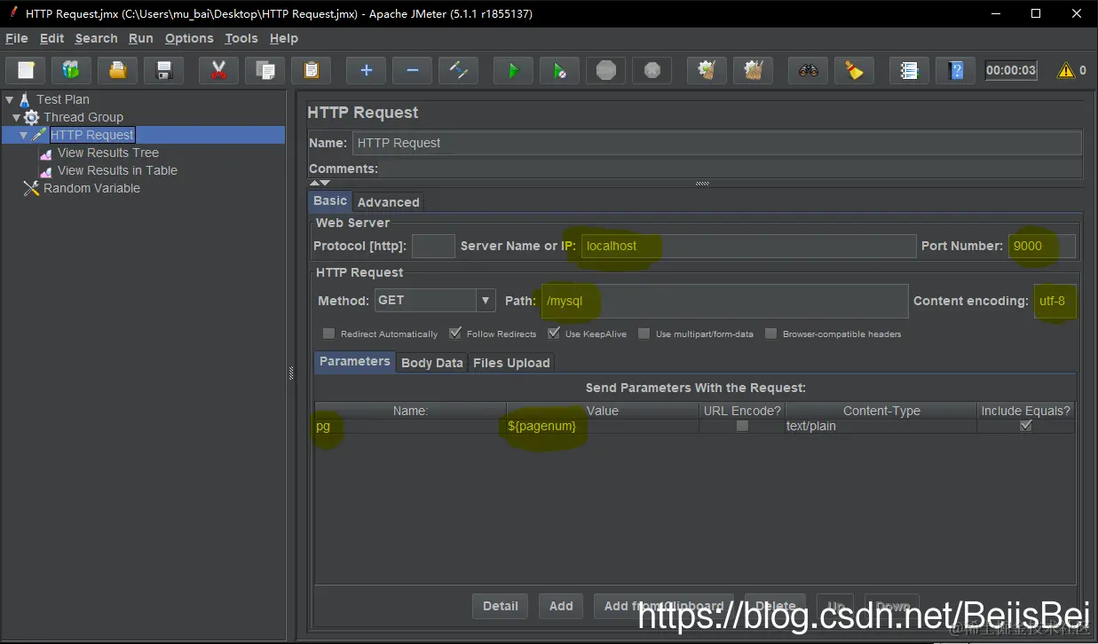Open the Edit menu
This screenshot has width=1098, height=644.
(x=52, y=38)
